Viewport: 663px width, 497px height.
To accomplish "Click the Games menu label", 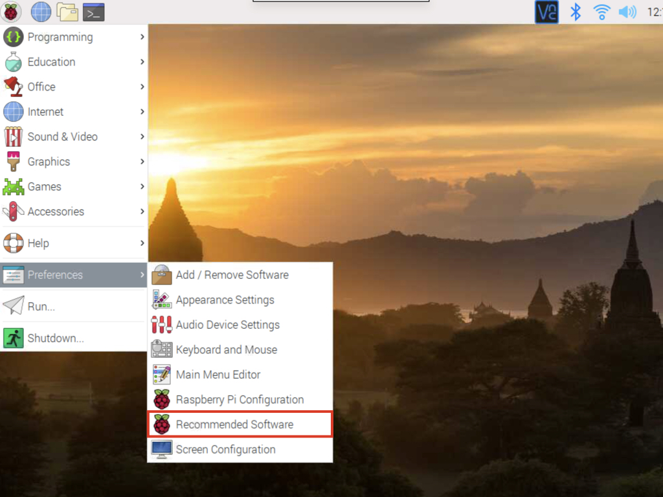I will coord(45,186).
